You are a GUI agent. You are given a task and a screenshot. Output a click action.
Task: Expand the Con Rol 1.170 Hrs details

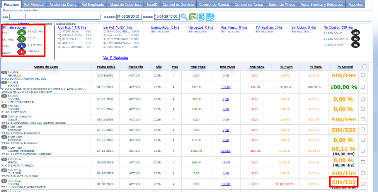72,27
